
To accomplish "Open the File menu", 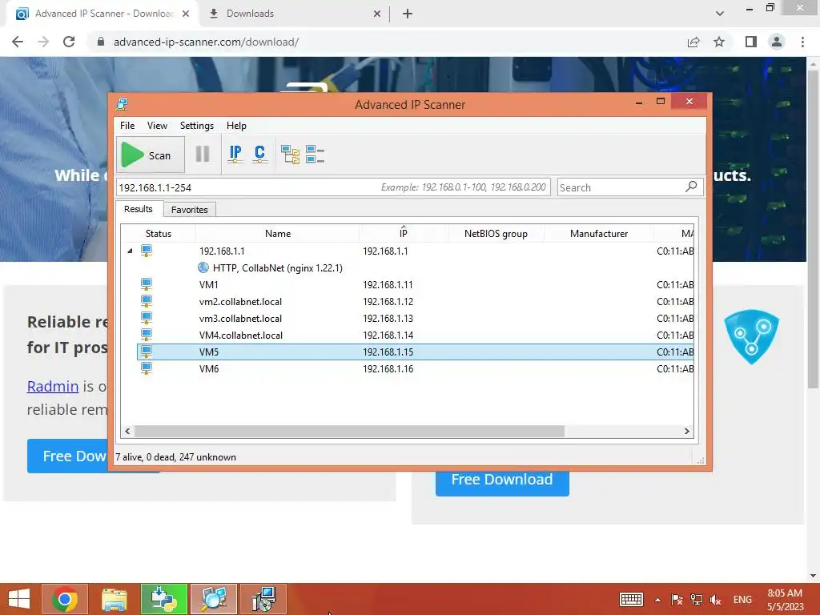I will [x=127, y=126].
